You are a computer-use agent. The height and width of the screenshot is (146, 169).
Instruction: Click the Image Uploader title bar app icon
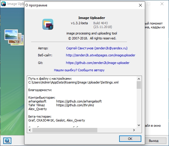click(3, 4)
